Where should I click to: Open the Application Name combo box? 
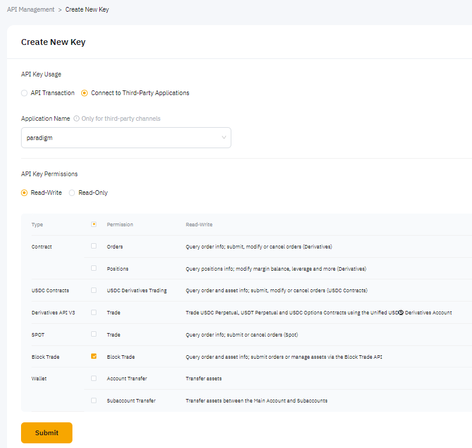point(126,138)
